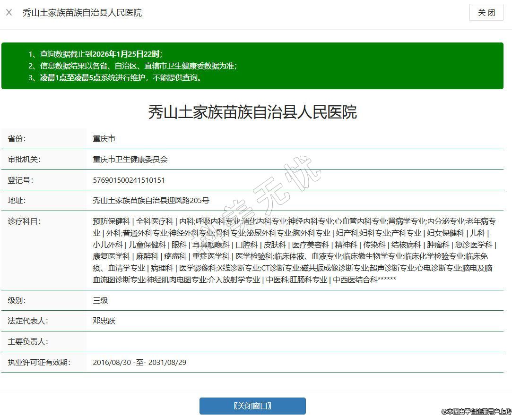Click the hospital name in the header bar

(82, 13)
